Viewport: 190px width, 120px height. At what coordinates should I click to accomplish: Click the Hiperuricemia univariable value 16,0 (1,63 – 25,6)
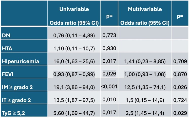pos(74,61)
